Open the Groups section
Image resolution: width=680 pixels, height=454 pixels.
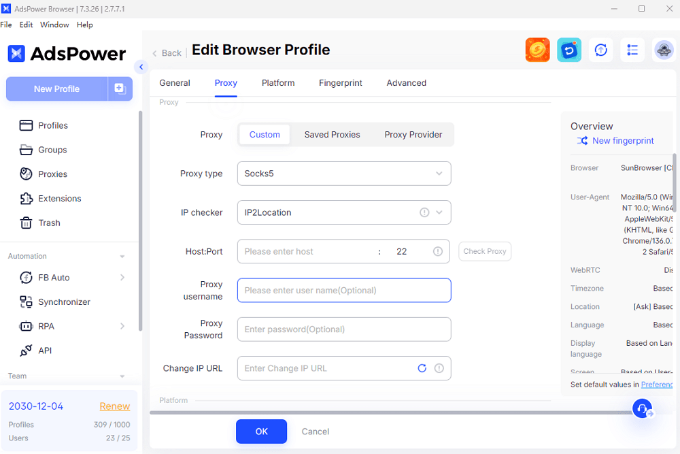[43, 150]
